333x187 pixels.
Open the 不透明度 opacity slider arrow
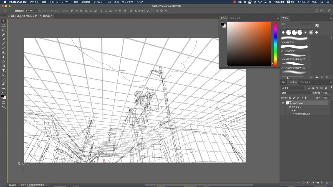click(x=330, y=93)
